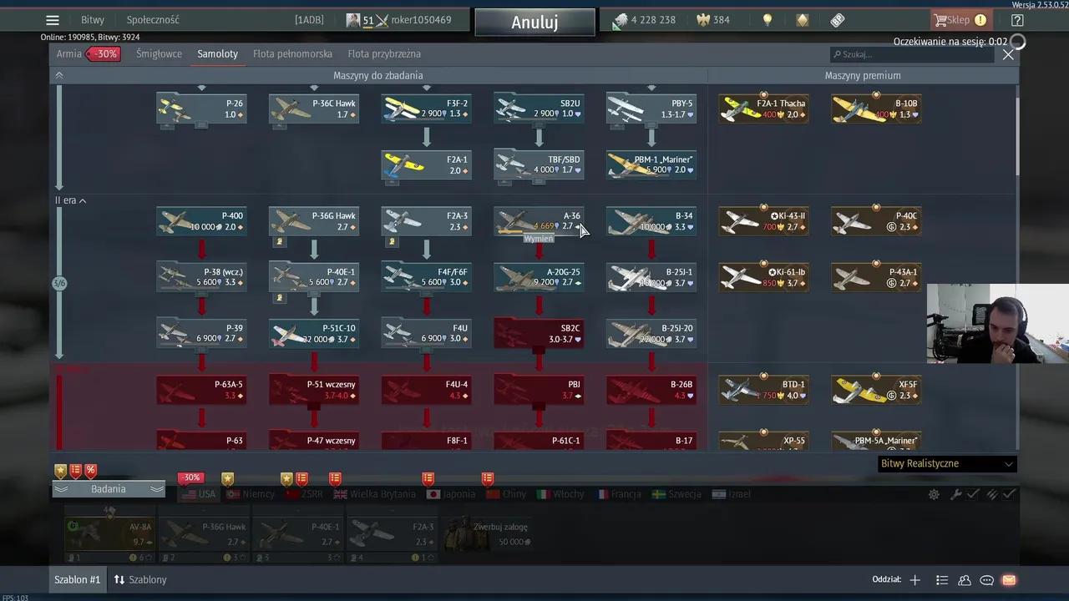This screenshot has width=1069, height=601.
Task: Open the crew settings gear icon
Action: pos(934,494)
